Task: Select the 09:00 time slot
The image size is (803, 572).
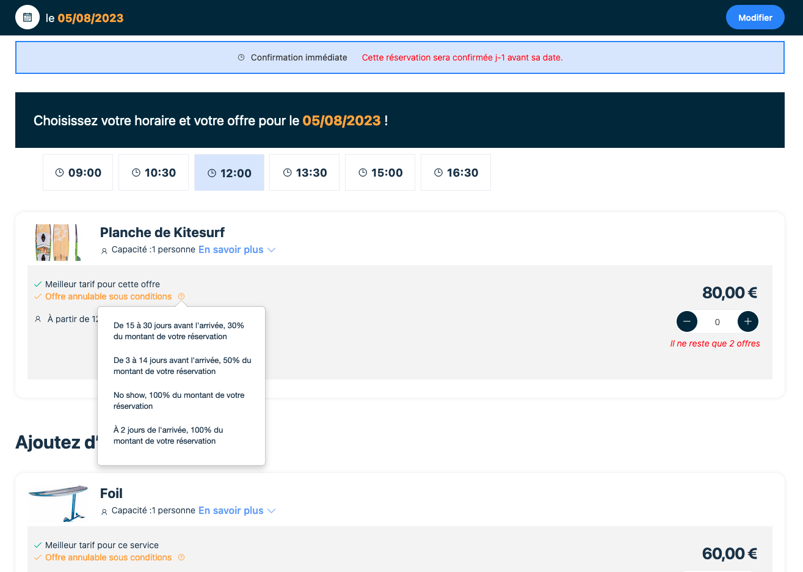Action: 78,173
